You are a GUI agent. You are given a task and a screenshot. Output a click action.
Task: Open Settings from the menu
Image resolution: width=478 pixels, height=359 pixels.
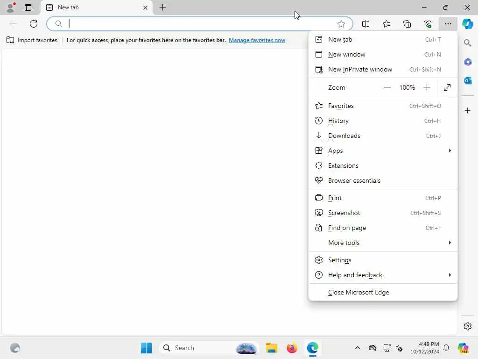383,260
